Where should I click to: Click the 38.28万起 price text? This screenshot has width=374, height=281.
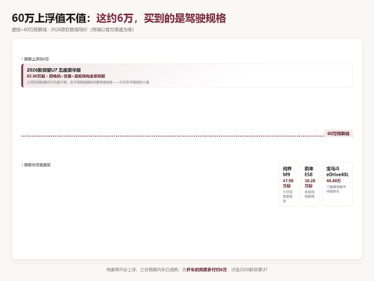click(310, 183)
